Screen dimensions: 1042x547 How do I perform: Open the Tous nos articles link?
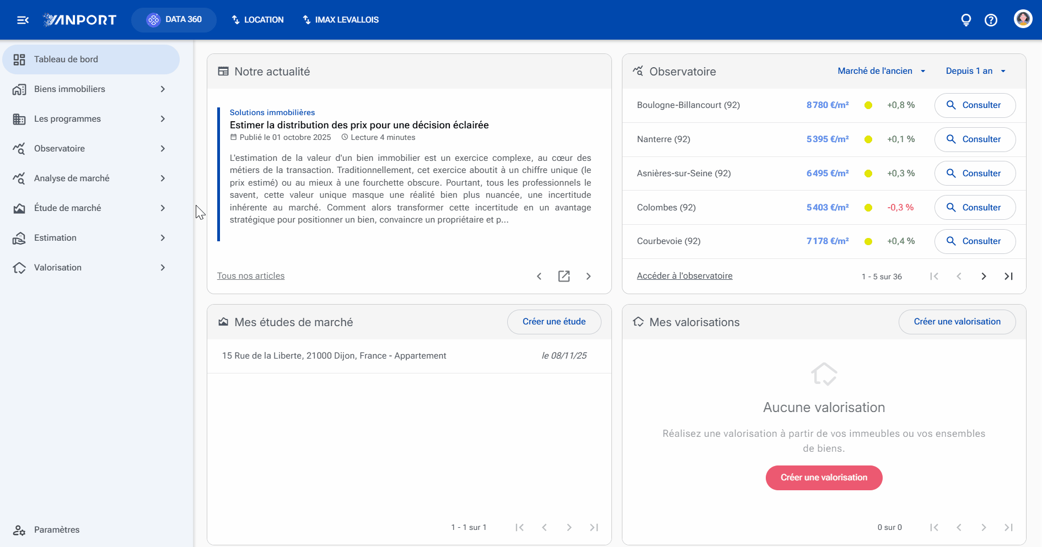(251, 276)
